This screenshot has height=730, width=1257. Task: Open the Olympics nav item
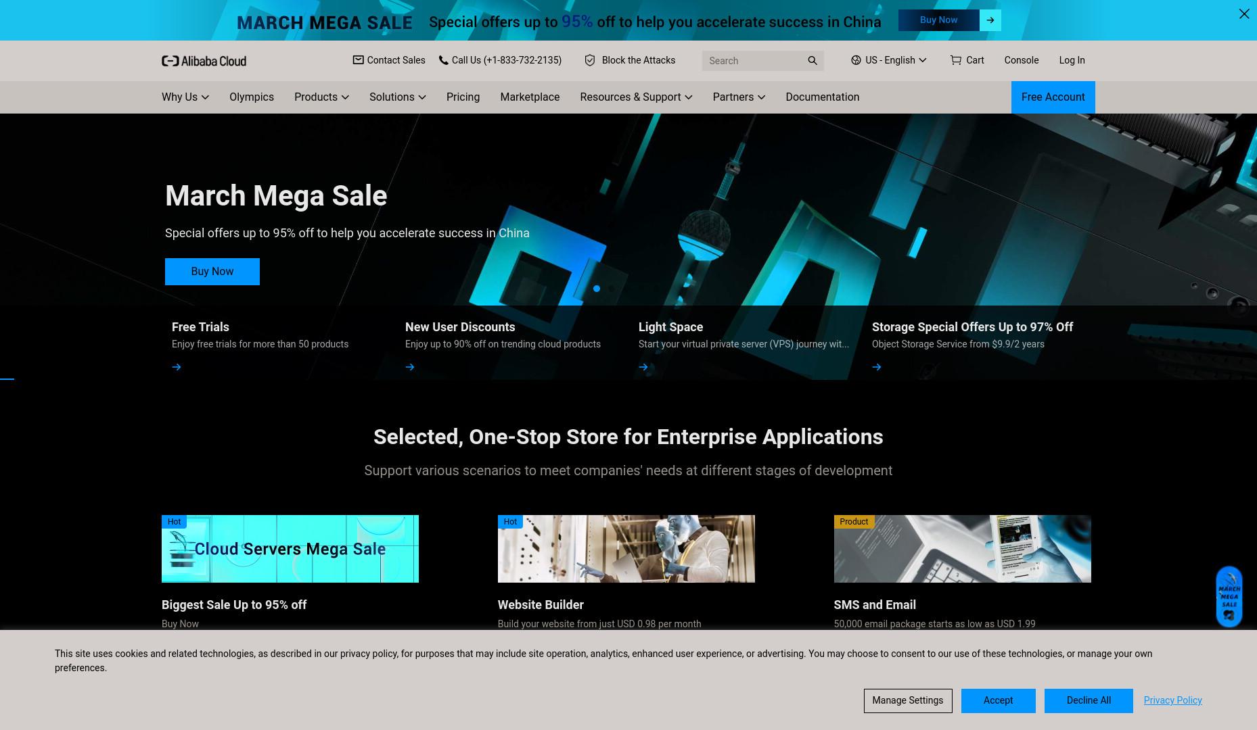(252, 97)
